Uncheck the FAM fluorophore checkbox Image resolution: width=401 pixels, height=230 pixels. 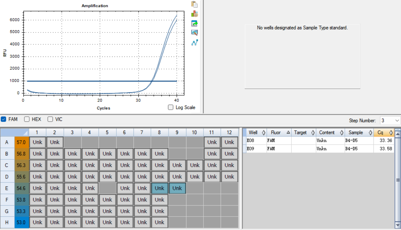(3, 119)
